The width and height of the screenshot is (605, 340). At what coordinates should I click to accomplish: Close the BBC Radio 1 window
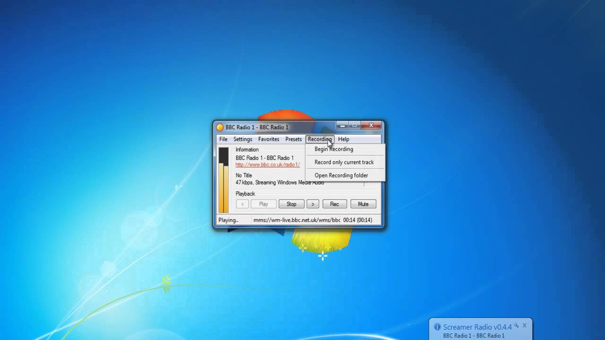coord(371,125)
